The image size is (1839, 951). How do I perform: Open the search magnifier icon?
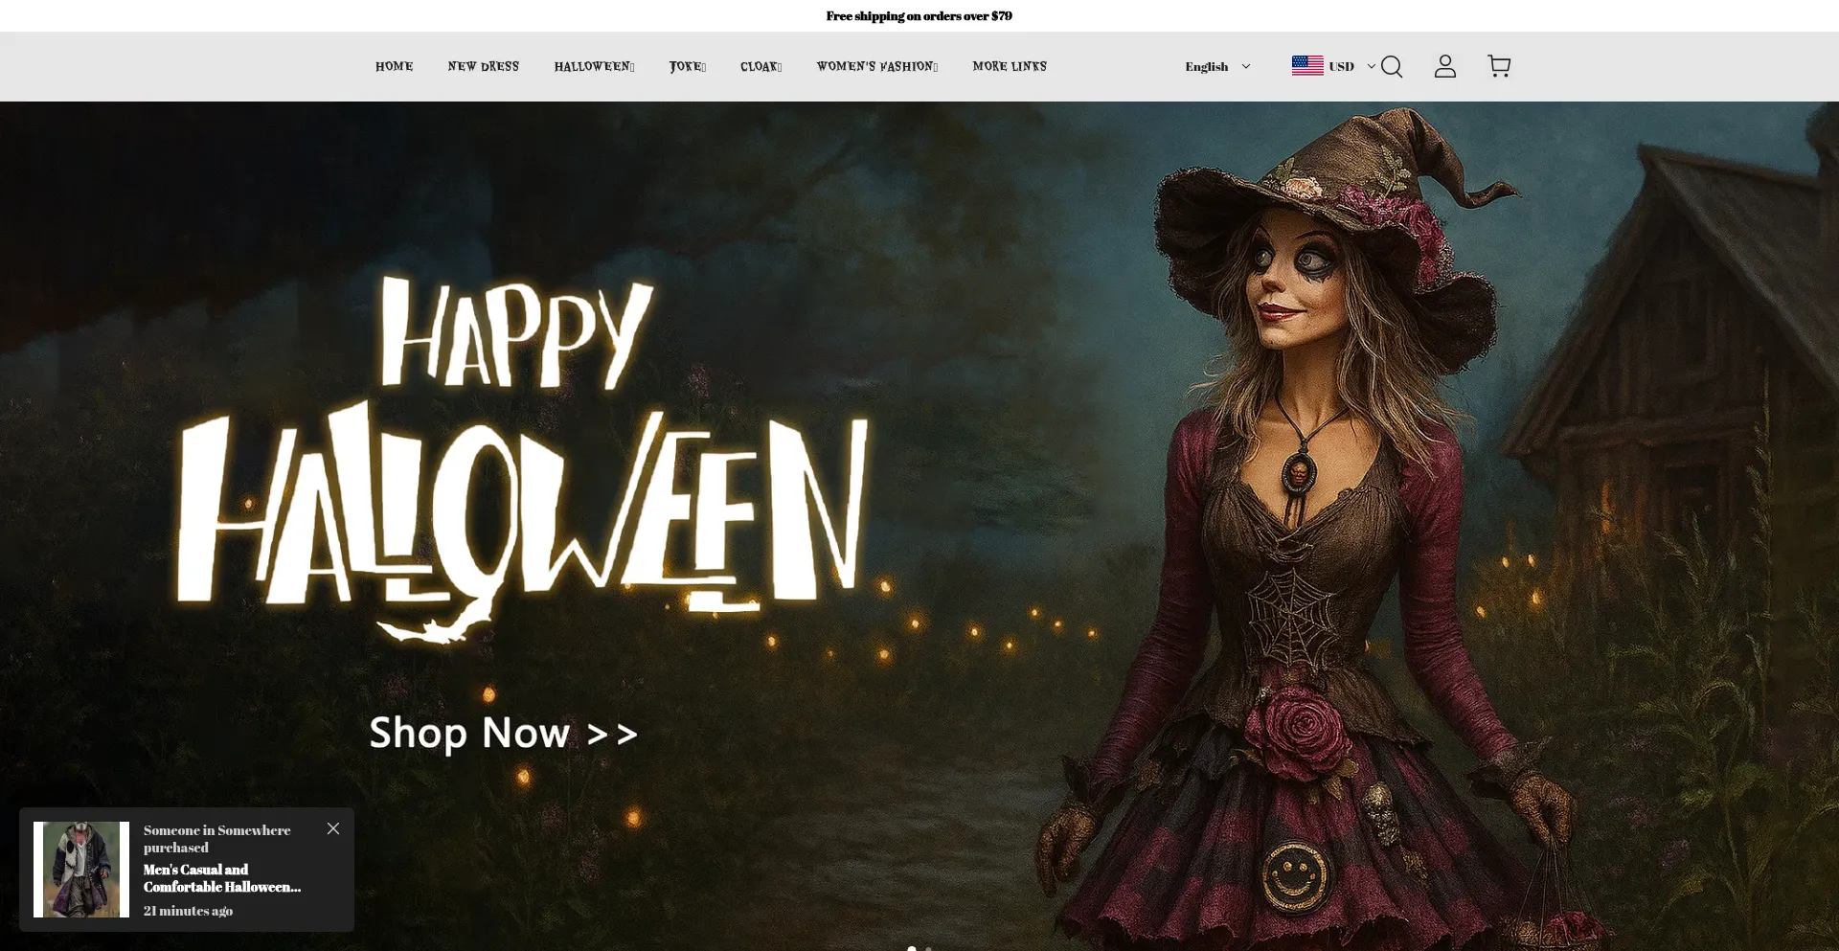(1392, 66)
